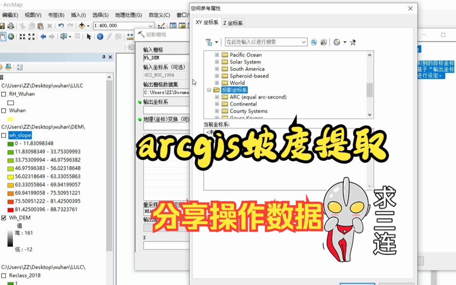The width and height of the screenshot is (456, 285).
Task: Click the Print icon in ArcMap toolbar
Action: 11,26
